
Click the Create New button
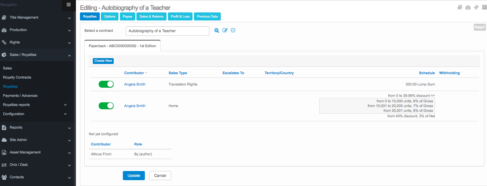(103, 61)
